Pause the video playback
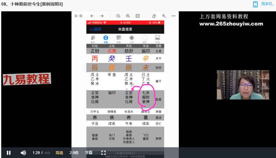 pos(9,153)
